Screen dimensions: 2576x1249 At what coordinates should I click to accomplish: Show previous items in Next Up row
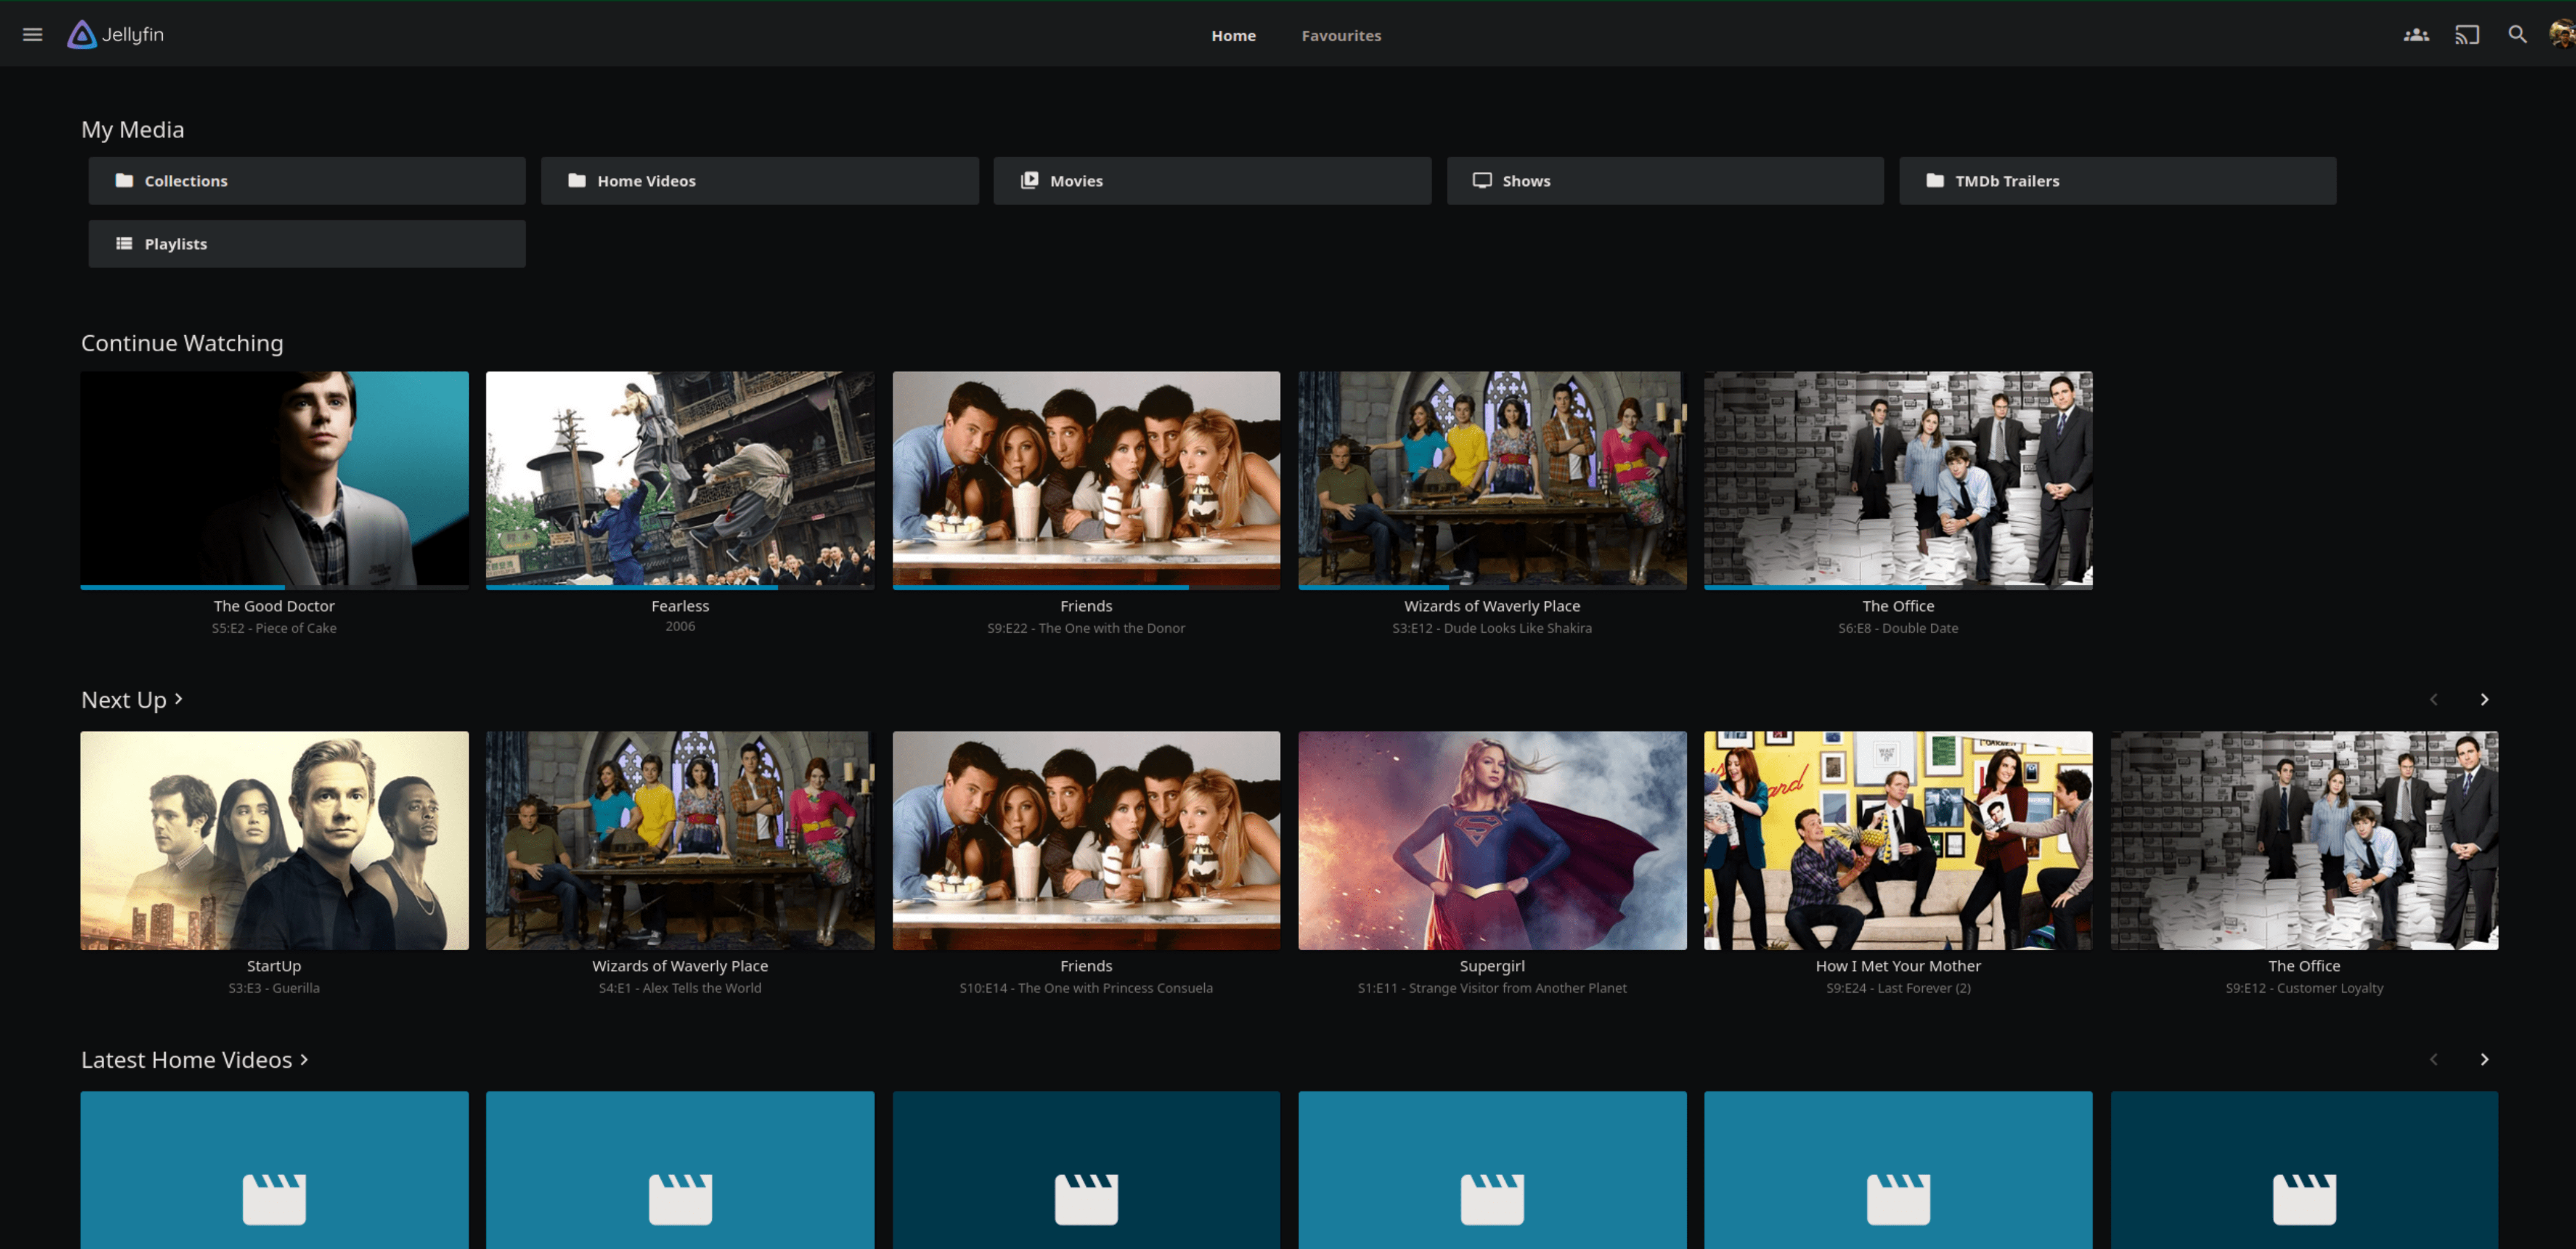click(x=2433, y=700)
